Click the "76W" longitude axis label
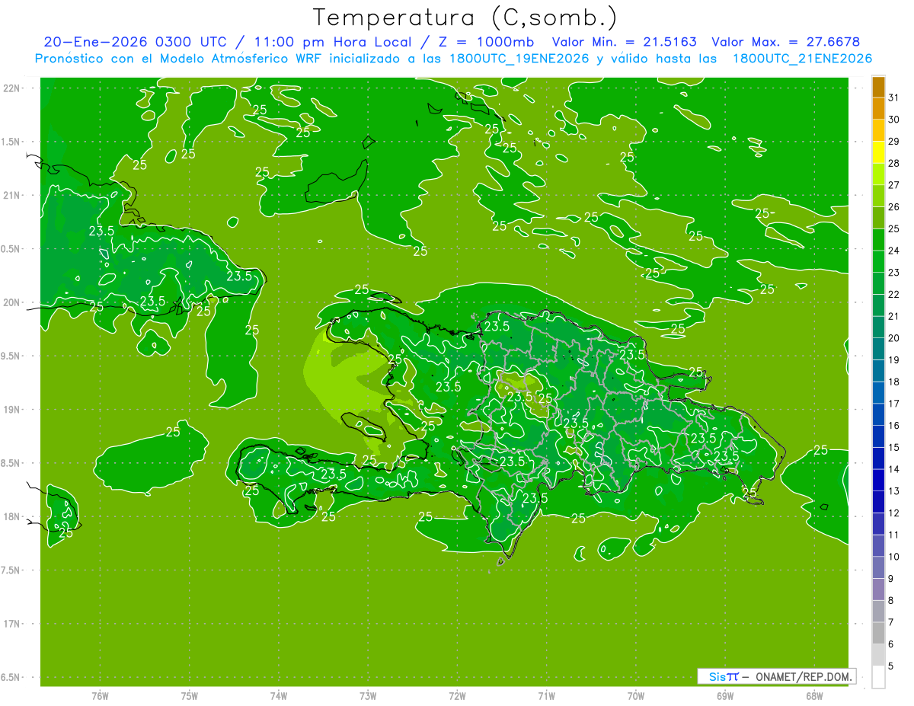Image resolution: width=914 pixels, height=706 pixels. (x=100, y=696)
